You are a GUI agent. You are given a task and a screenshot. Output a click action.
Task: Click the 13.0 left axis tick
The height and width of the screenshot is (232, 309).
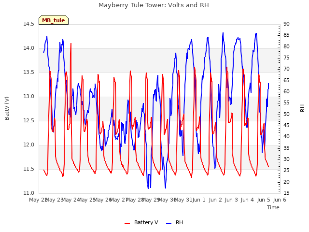coord(28,97)
